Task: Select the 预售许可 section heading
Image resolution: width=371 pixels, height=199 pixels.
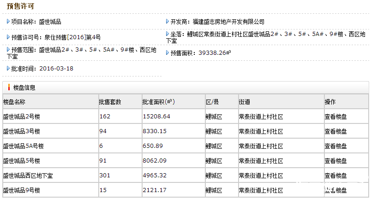Action: coord(21,6)
